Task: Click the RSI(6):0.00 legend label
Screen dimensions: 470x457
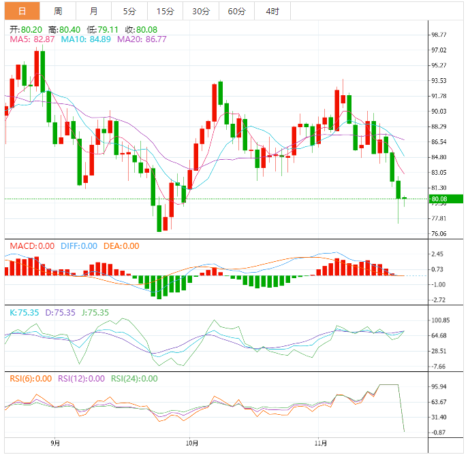Action: coord(30,379)
